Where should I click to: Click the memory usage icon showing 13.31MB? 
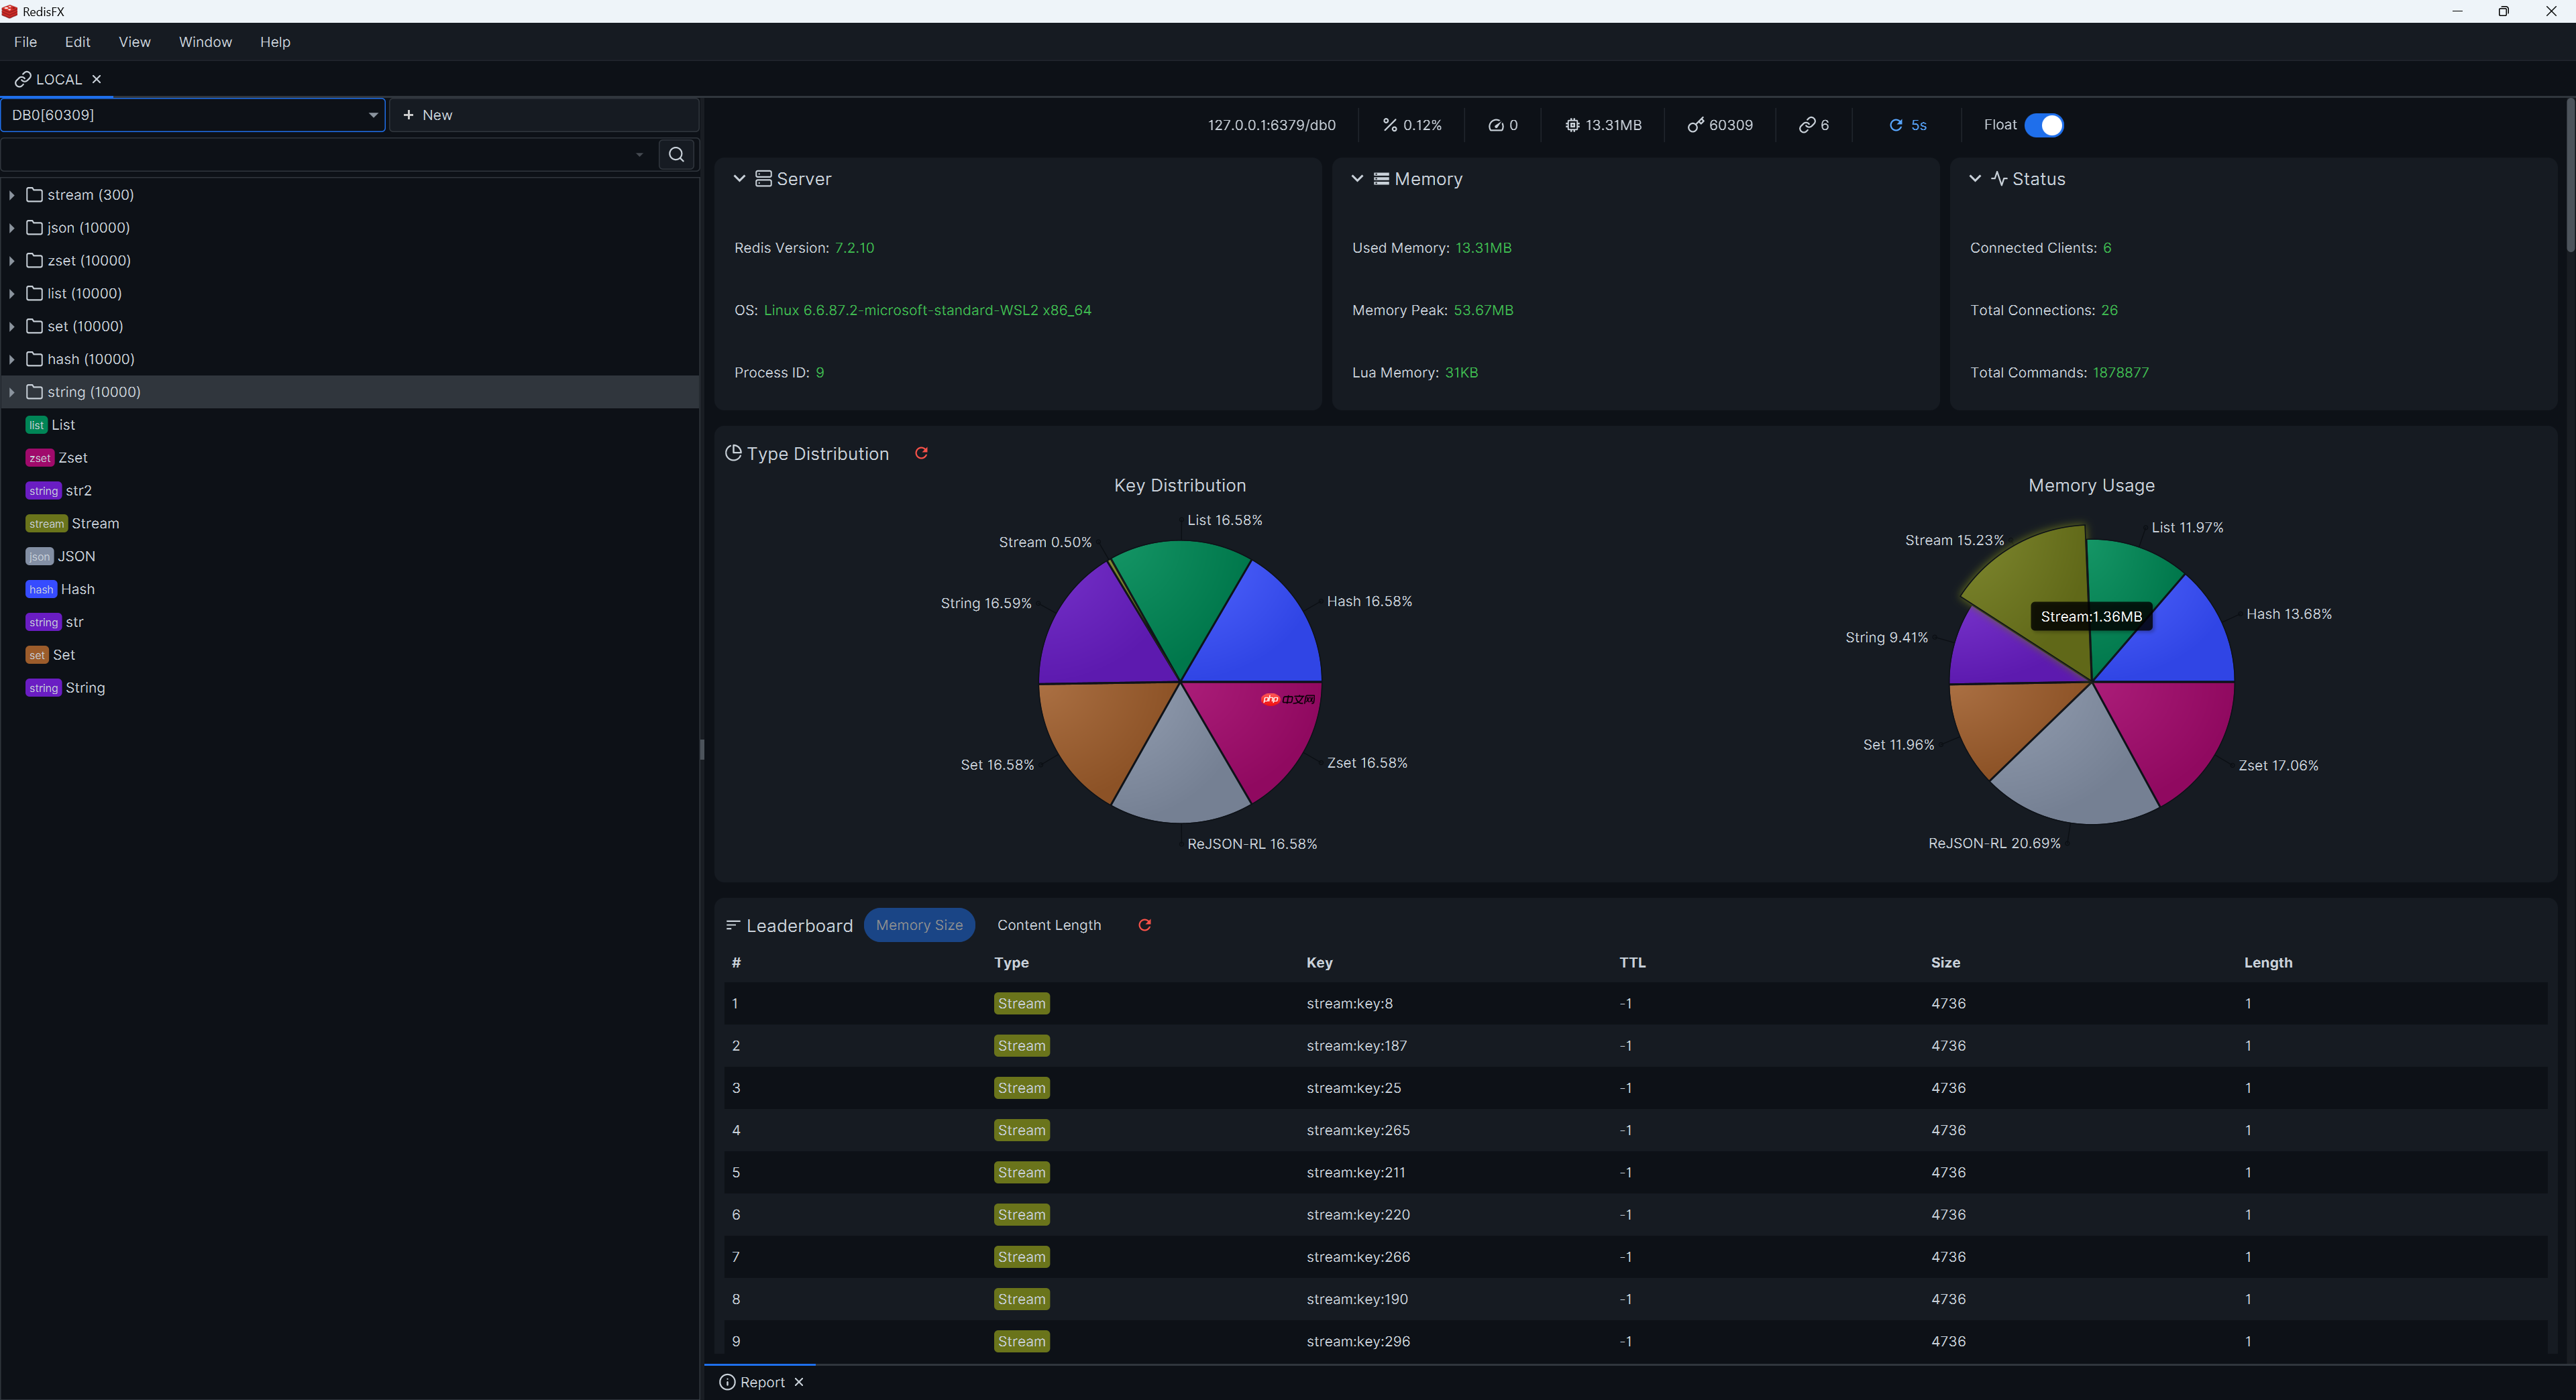click(1573, 125)
